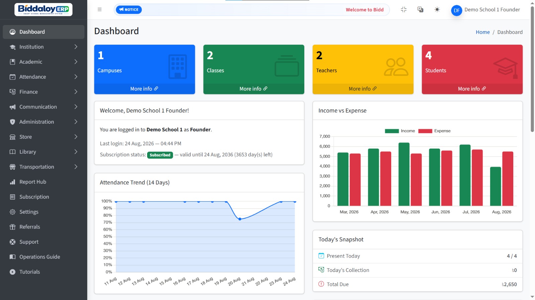This screenshot has height=300, width=535.
Task: Expand the Library submenu chevron
Action: [x=76, y=152]
